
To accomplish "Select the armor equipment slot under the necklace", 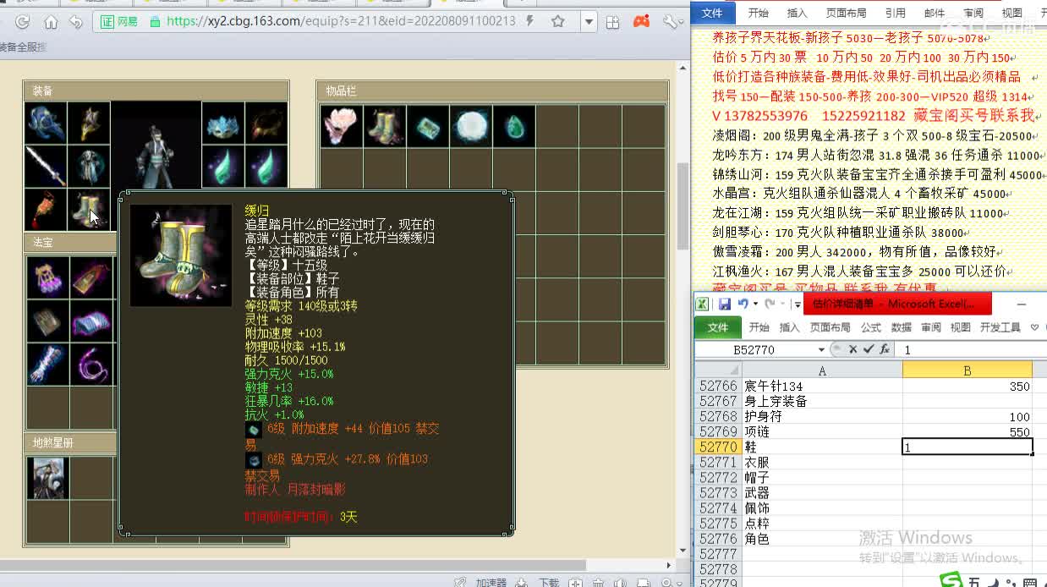I will tap(89, 167).
